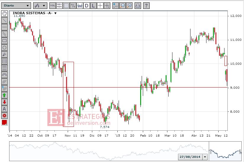Click the highlighted range in overview navigator
Screen dimensions: 244x162
tap(225, 151)
